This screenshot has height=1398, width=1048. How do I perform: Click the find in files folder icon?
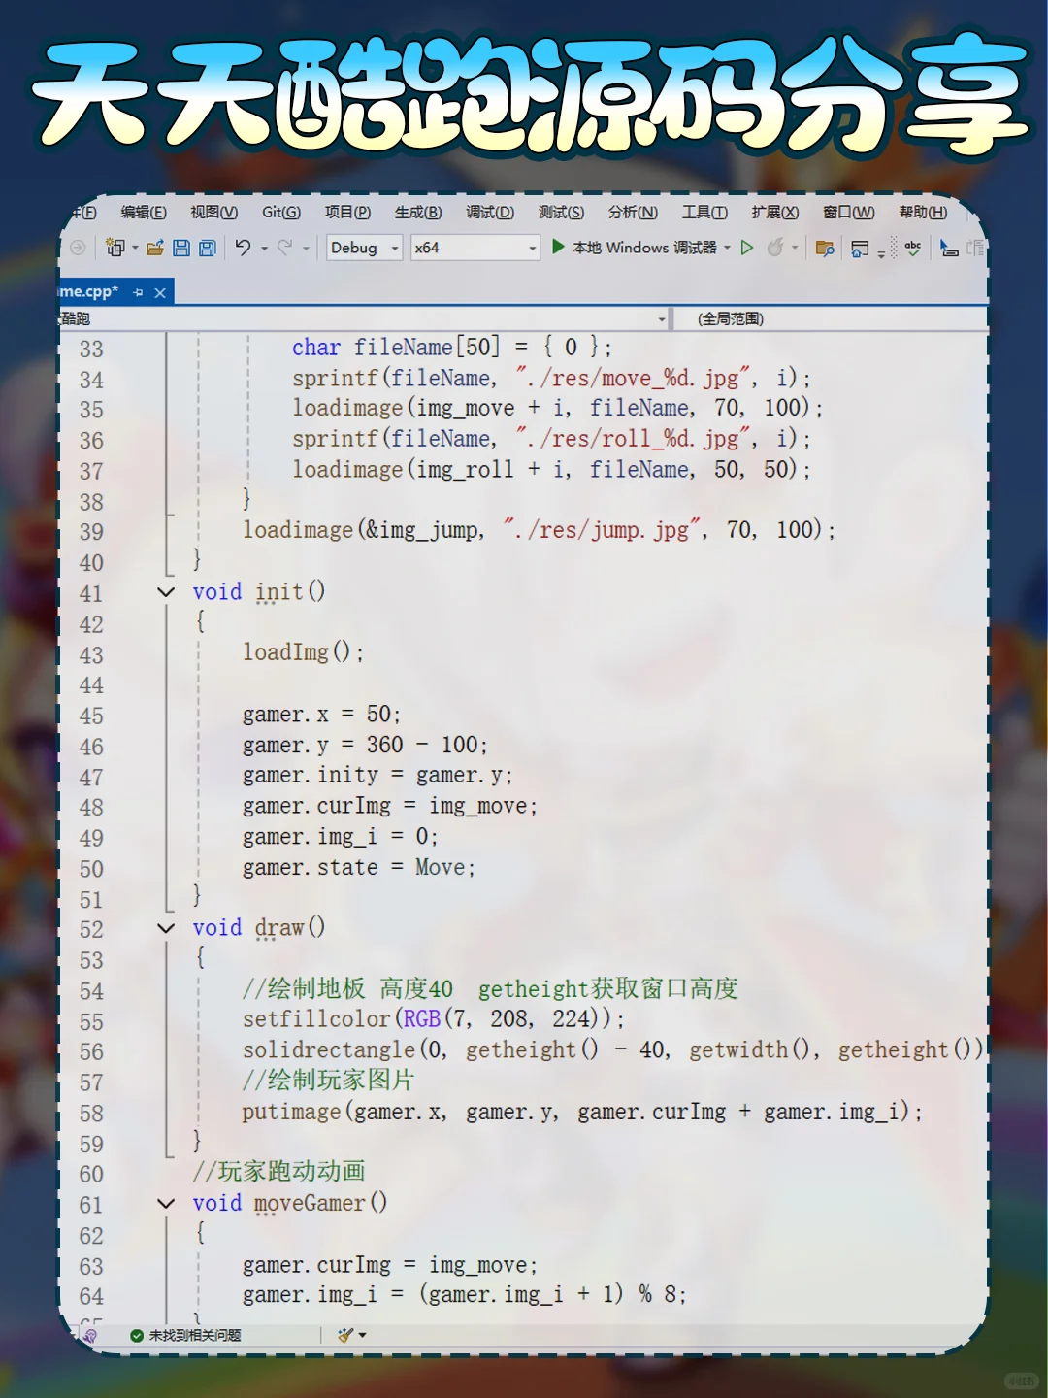[x=825, y=248]
